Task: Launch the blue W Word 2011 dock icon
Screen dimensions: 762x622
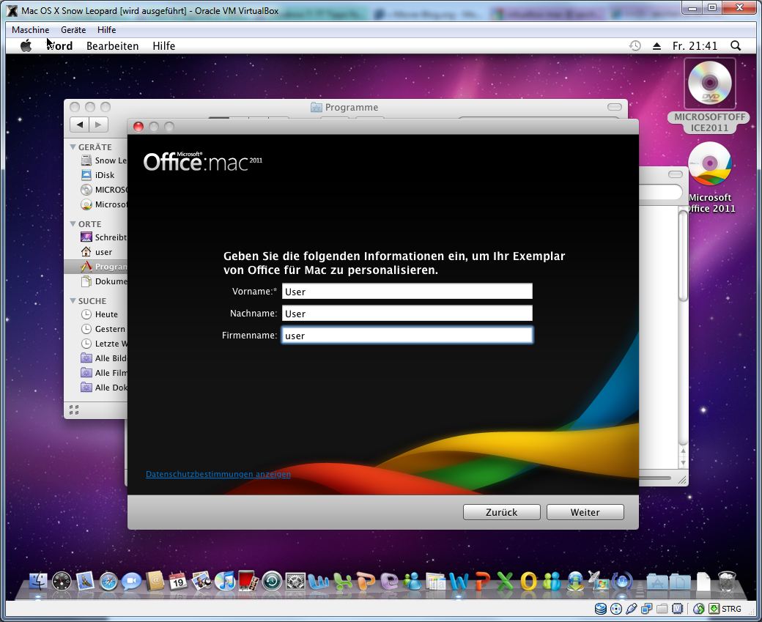Action: [x=459, y=581]
